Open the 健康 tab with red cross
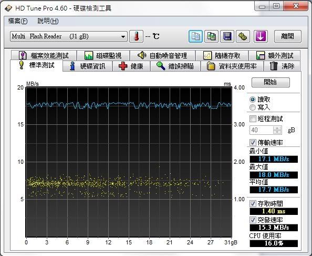312x256 pixels. coord(131,66)
